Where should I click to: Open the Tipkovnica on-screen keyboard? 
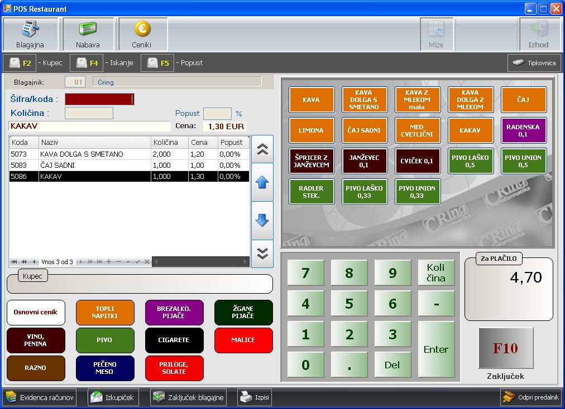click(534, 63)
